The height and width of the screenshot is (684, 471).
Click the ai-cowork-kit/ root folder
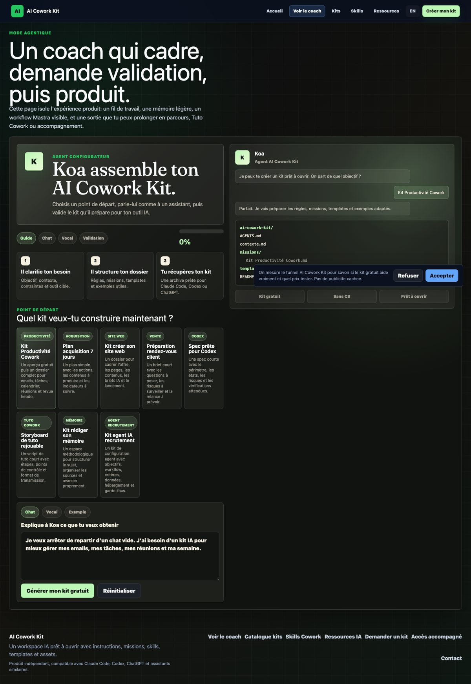(256, 227)
